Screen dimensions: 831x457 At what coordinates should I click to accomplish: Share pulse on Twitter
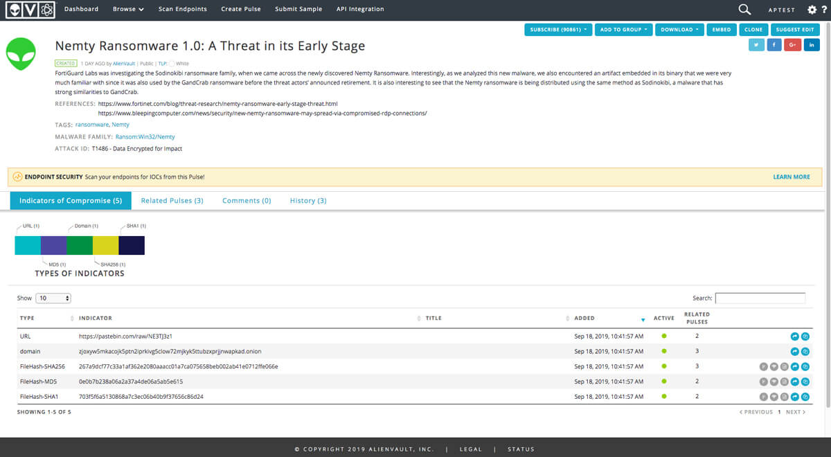[x=757, y=45]
